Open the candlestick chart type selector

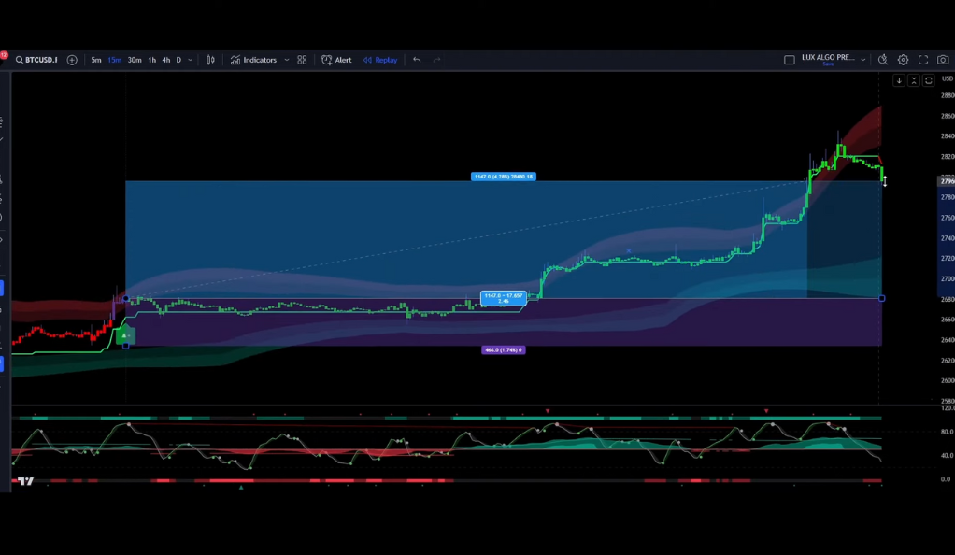pos(210,60)
